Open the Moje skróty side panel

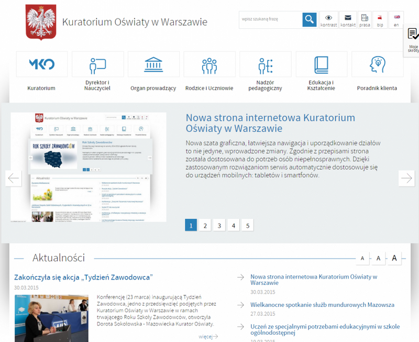[x=413, y=41]
